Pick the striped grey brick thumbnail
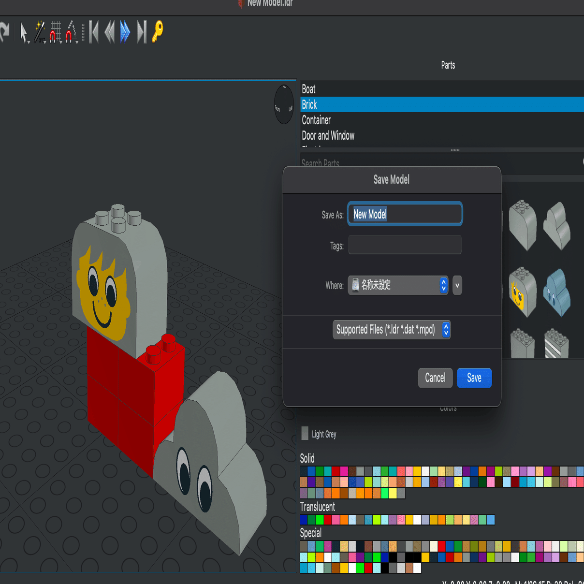The width and height of the screenshot is (584, 584). click(557, 343)
